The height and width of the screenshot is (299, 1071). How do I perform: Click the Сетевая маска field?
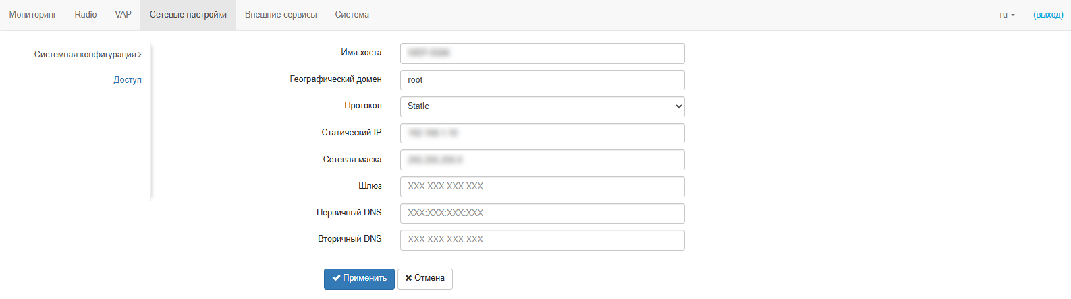542,160
